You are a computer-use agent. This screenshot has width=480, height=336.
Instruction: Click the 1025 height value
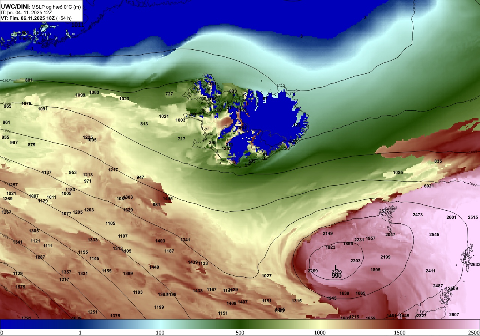(398, 172)
